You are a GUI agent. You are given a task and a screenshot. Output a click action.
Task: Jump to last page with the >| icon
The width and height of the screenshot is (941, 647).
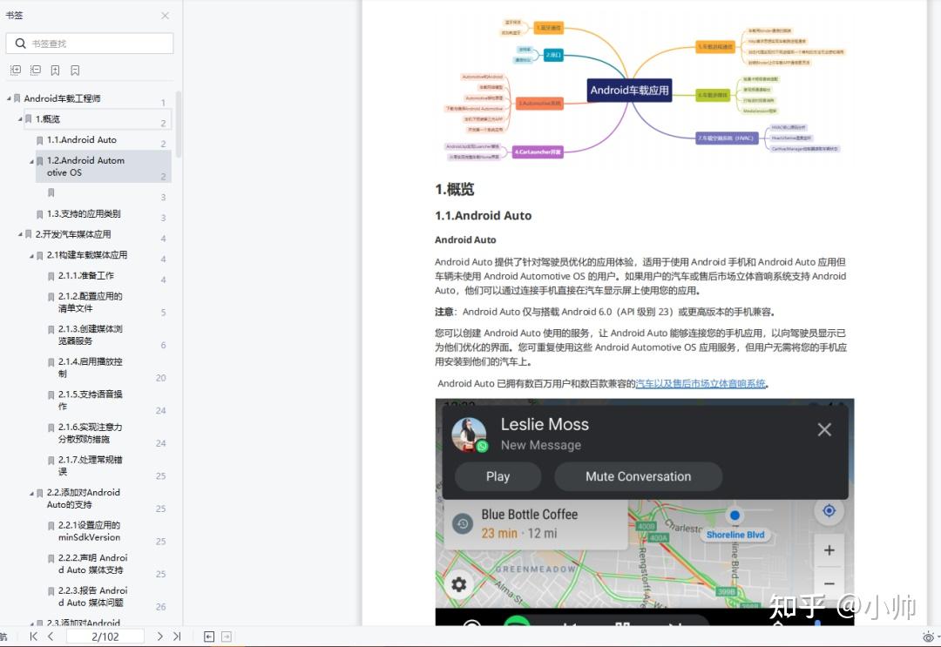click(176, 637)
